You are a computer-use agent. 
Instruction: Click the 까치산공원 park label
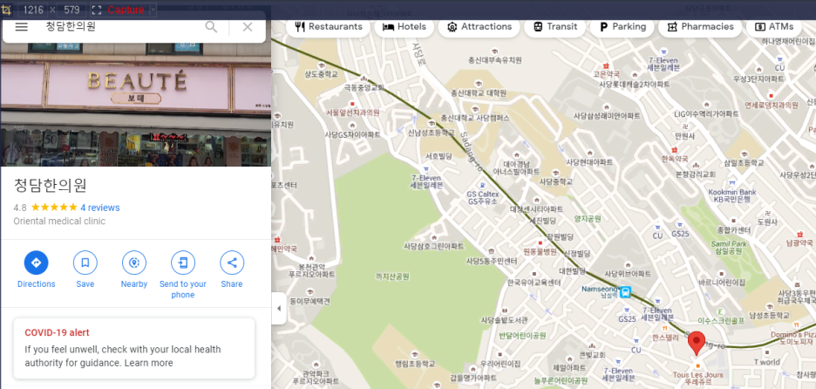(x=391, y=276)
